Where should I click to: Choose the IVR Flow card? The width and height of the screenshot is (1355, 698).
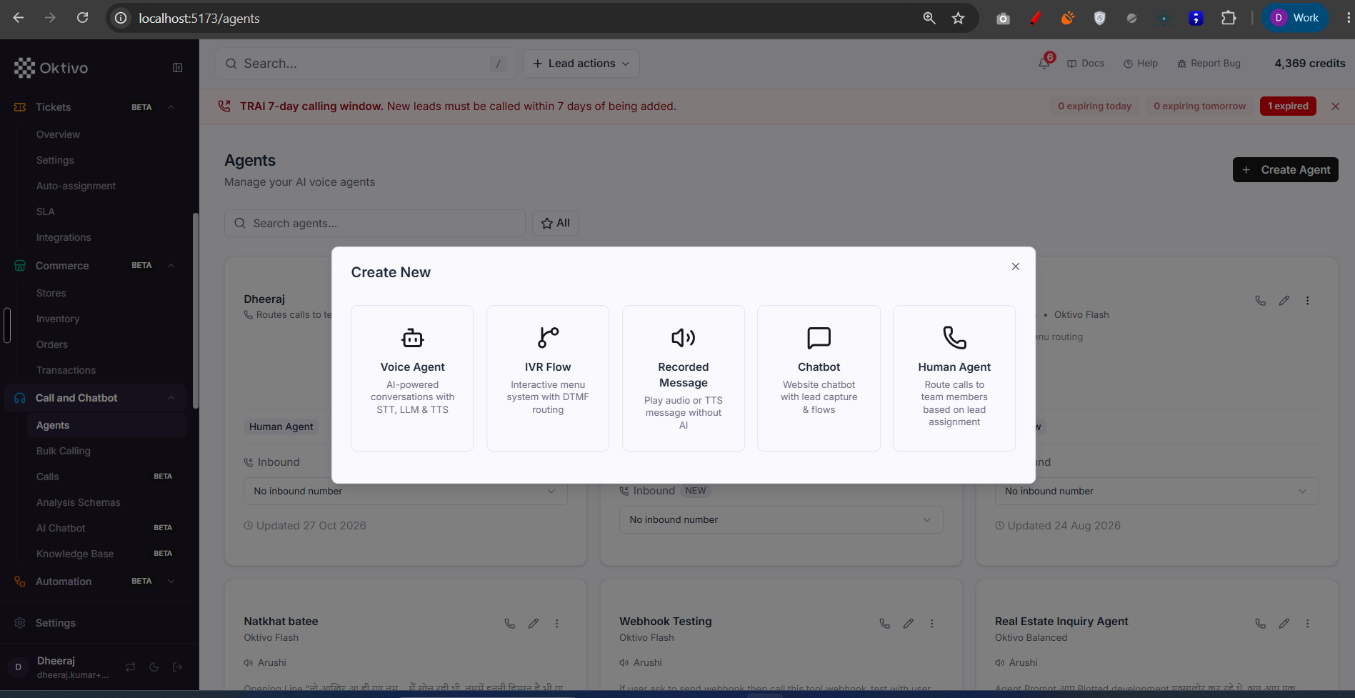[x=548, y=378]
